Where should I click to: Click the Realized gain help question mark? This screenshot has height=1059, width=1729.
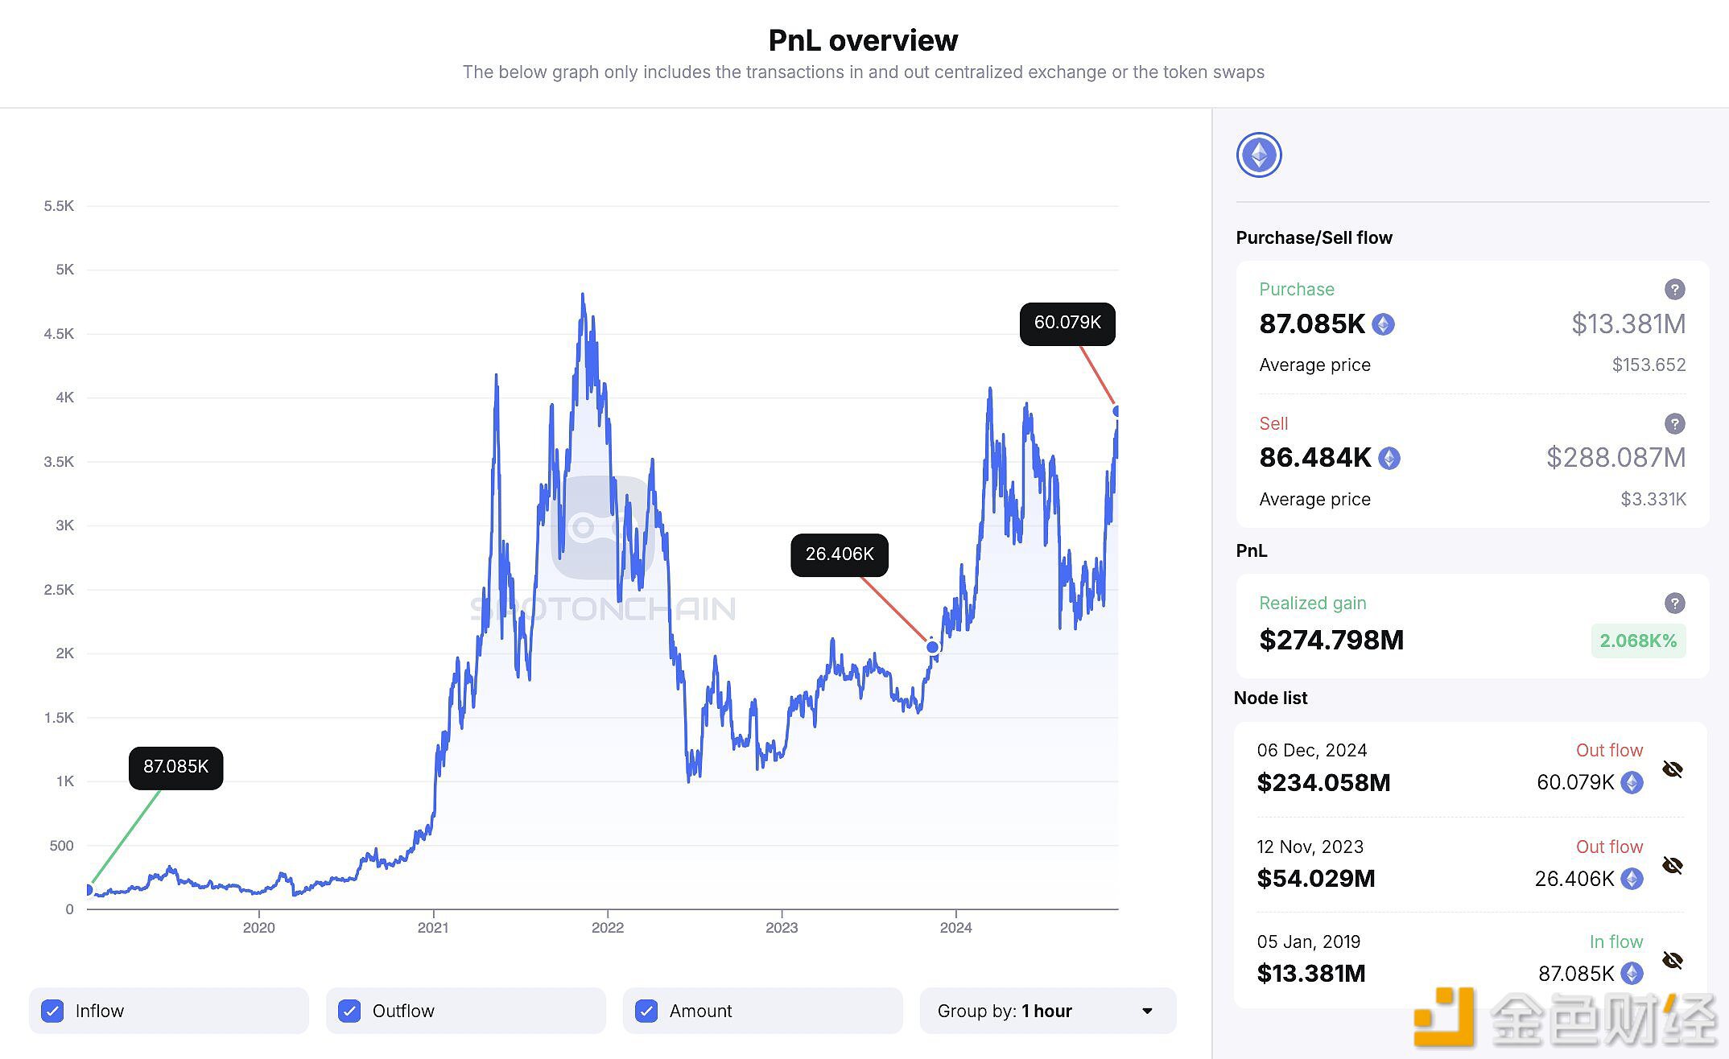pos(1674,603)
